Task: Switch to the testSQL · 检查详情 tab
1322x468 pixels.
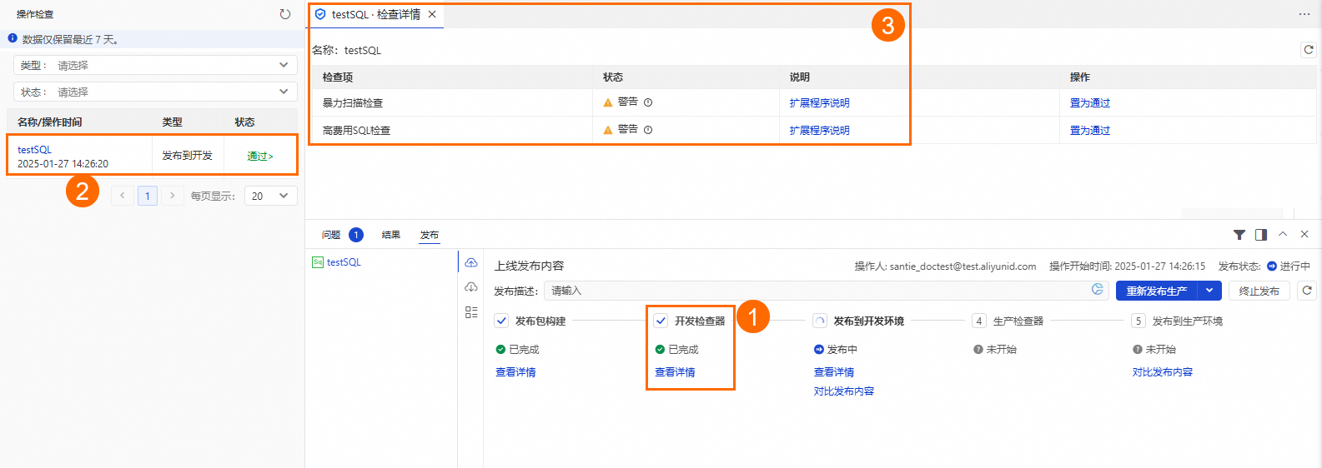Action: 375,14
